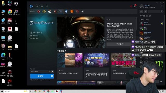Open the Recycle Bin desktop icon
166x93 pixels.
click(x=3, y=29)
